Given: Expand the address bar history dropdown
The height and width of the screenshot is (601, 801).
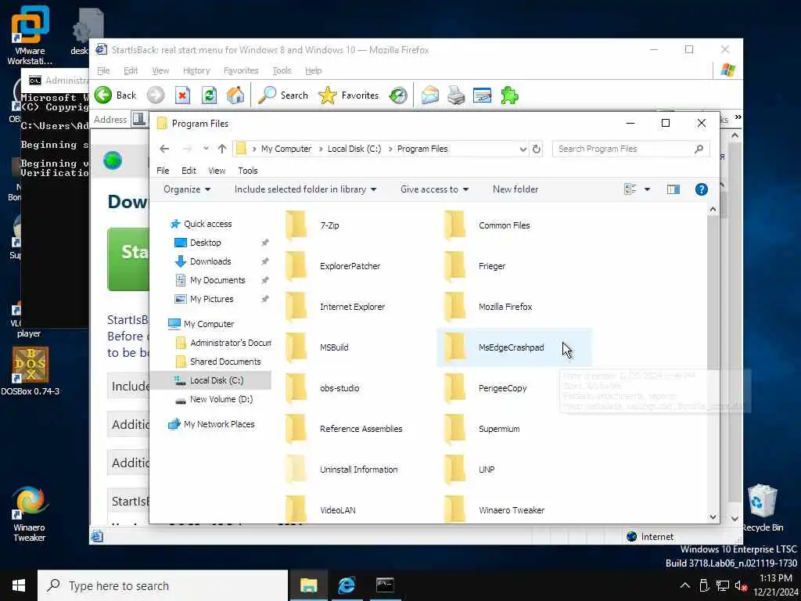Looking at the screenshot, I should [x=523, y=149].
